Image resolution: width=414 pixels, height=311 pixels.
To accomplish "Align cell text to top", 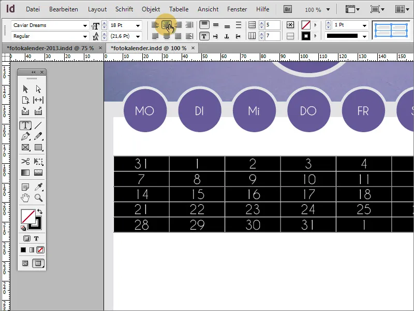I will pos(204,25).
